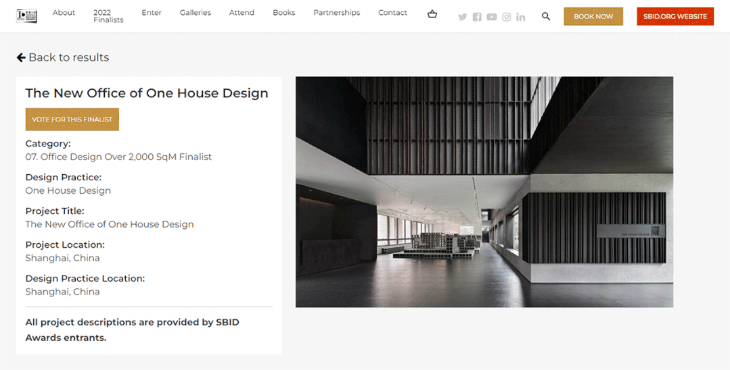Screen dimensions: 730x370
Task: Open the 2022 Finalists menu
Action: point(108,16)
